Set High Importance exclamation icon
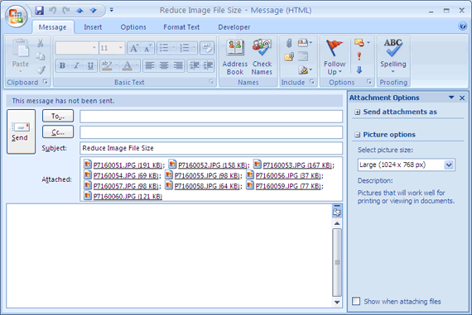The width and height of the screenshot is (472, 315). click(359, 56)
